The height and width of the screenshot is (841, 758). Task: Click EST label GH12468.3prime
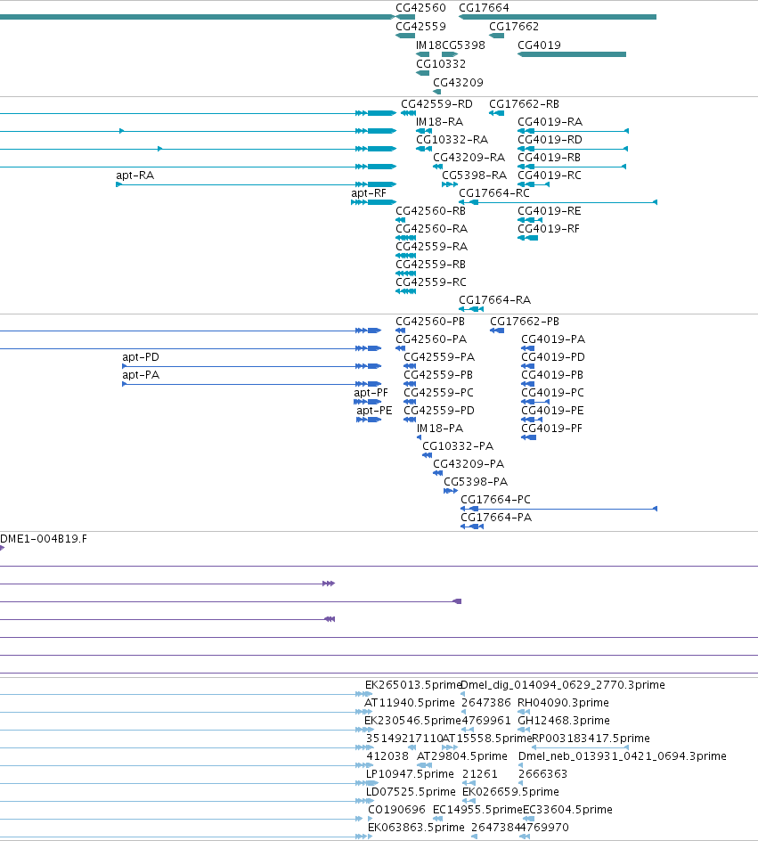point(564,721)
